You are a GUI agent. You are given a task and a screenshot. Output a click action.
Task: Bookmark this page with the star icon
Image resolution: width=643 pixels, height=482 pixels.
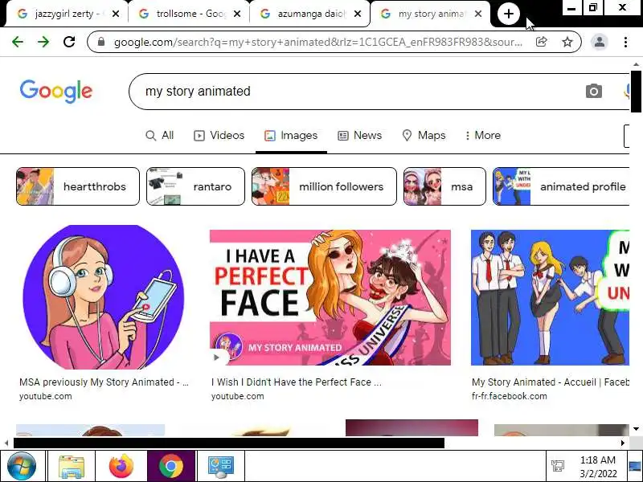(x=567, y=42)
